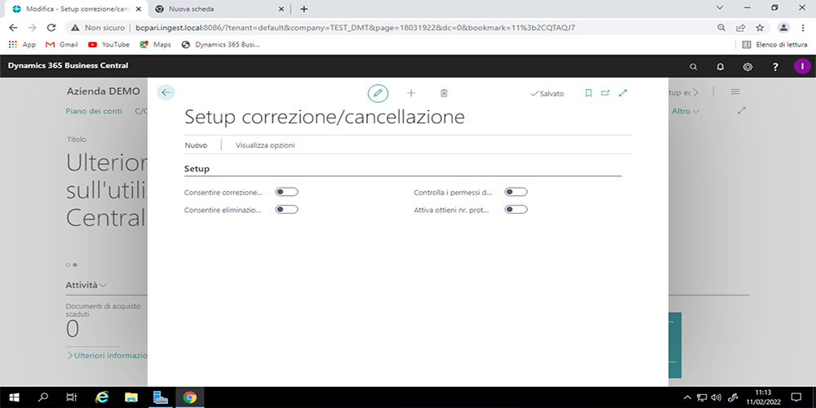Select the Nuovo menu item
Screen dimensions: 816x408
point(196,145)
